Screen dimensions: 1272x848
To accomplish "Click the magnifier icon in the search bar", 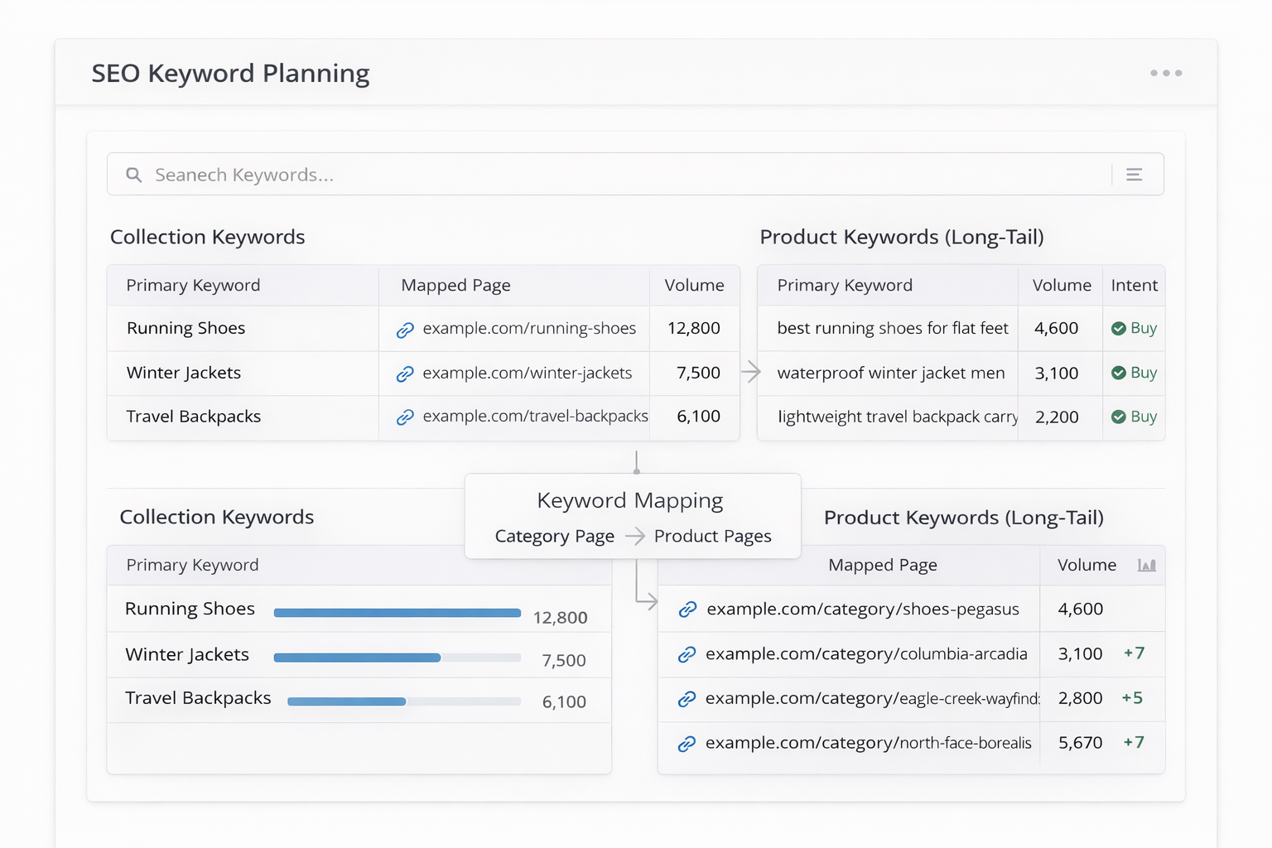I will pyautogui.click(x=134, y=174).
